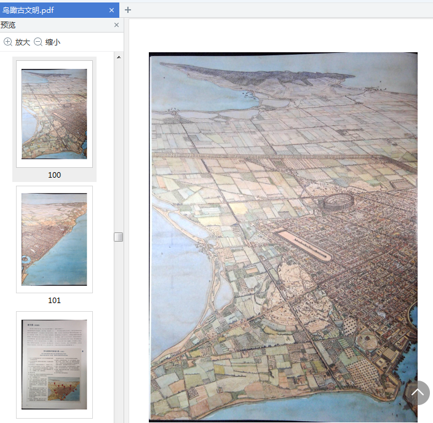Click the thumbnail scrollbar up arrow

pos(119,57)
